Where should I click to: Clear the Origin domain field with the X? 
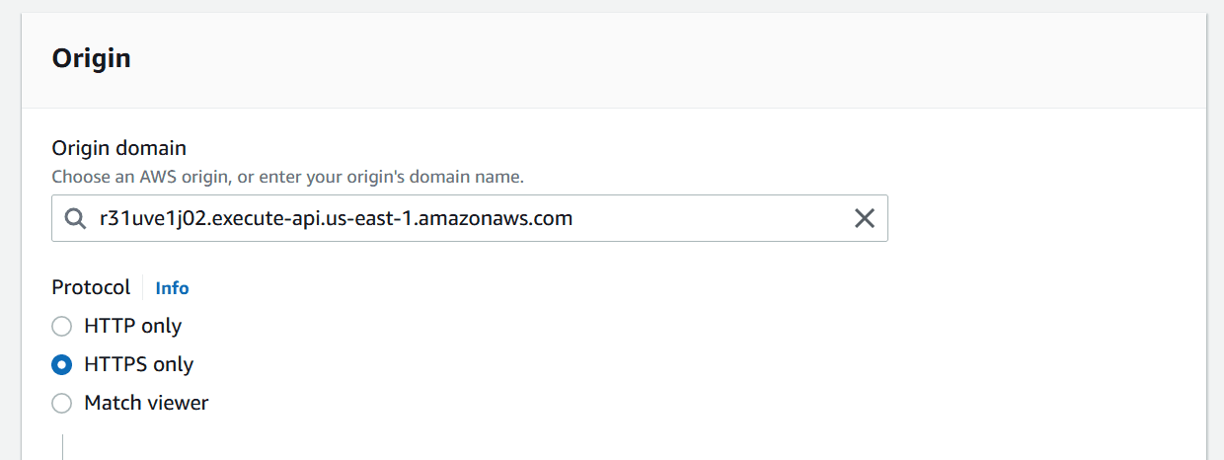point(864,219)
